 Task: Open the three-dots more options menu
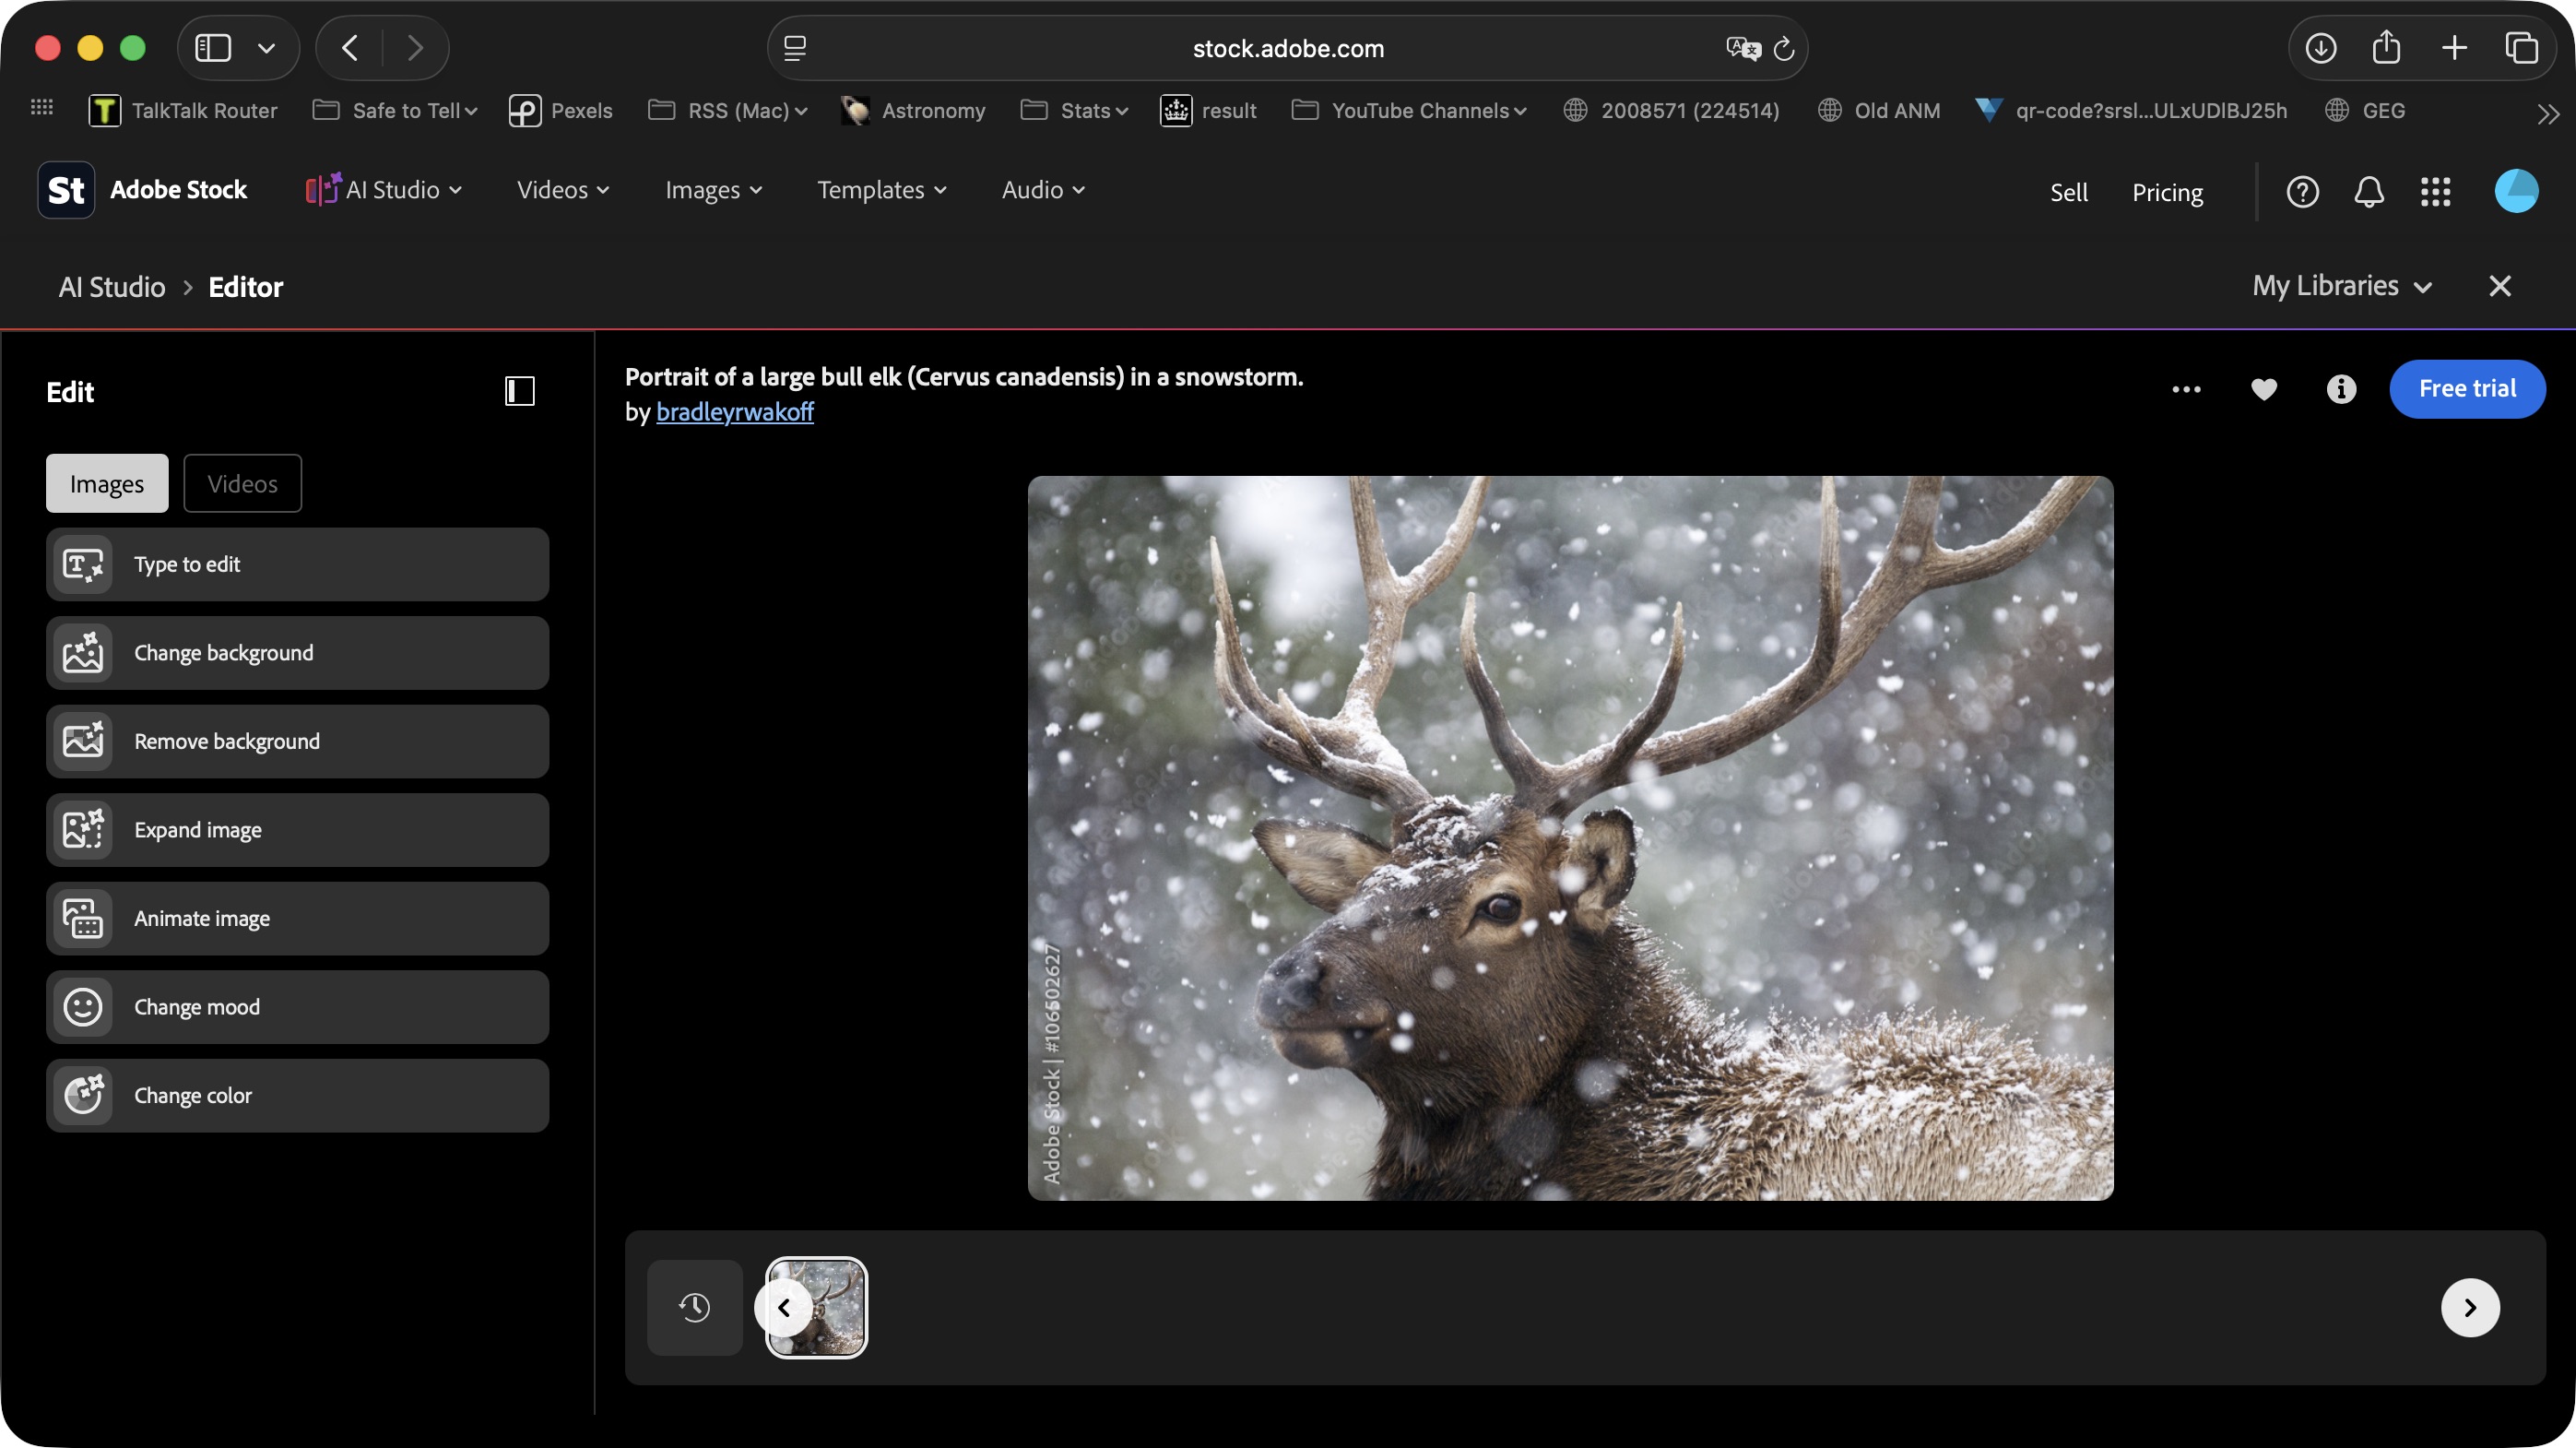coord(2186,389)
